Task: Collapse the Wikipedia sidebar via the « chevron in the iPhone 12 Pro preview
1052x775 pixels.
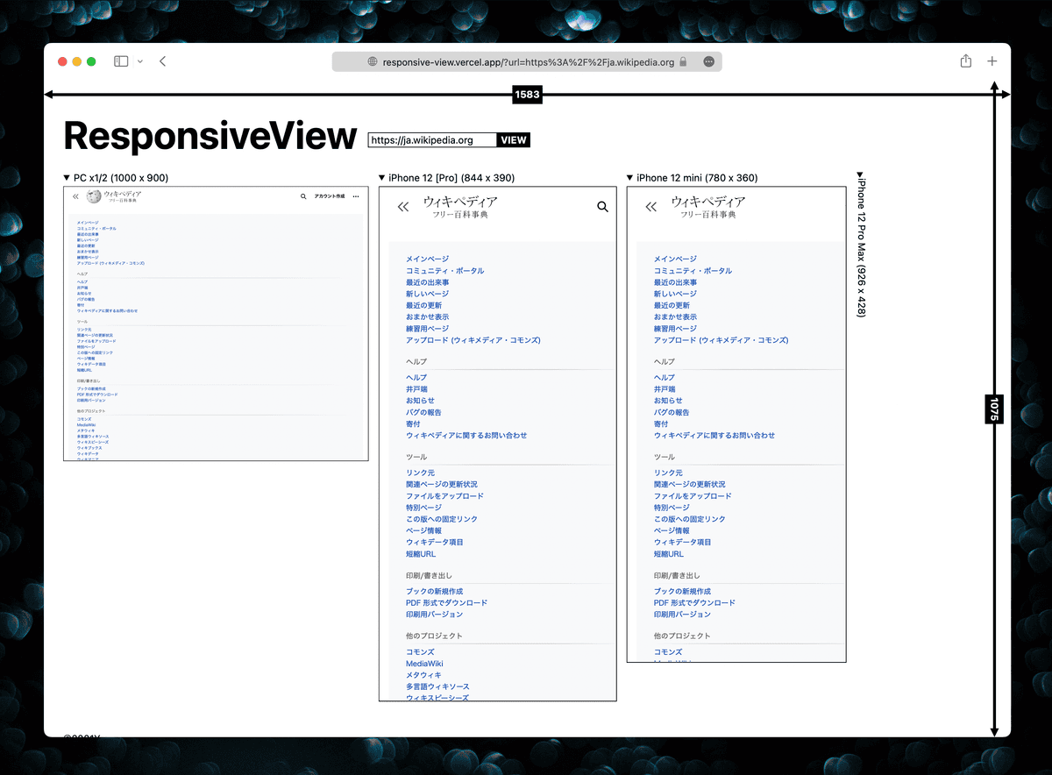Action: 403,207
